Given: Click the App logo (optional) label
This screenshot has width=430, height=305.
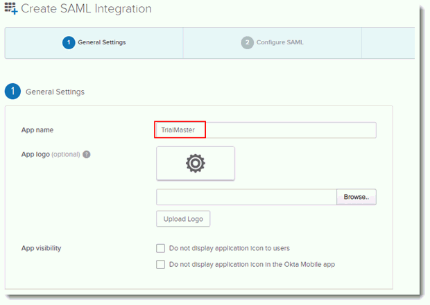Looking at the screenshot, I should pos(51,155).
